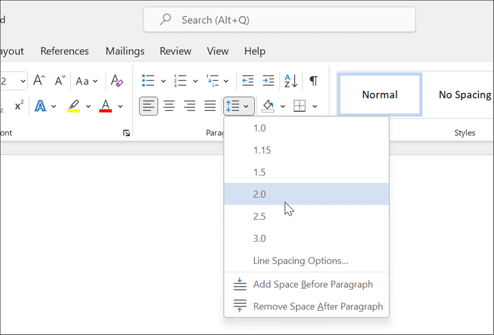Switch to the View tab
Screen dimensions: 494x335
click(x=218, y=51)
